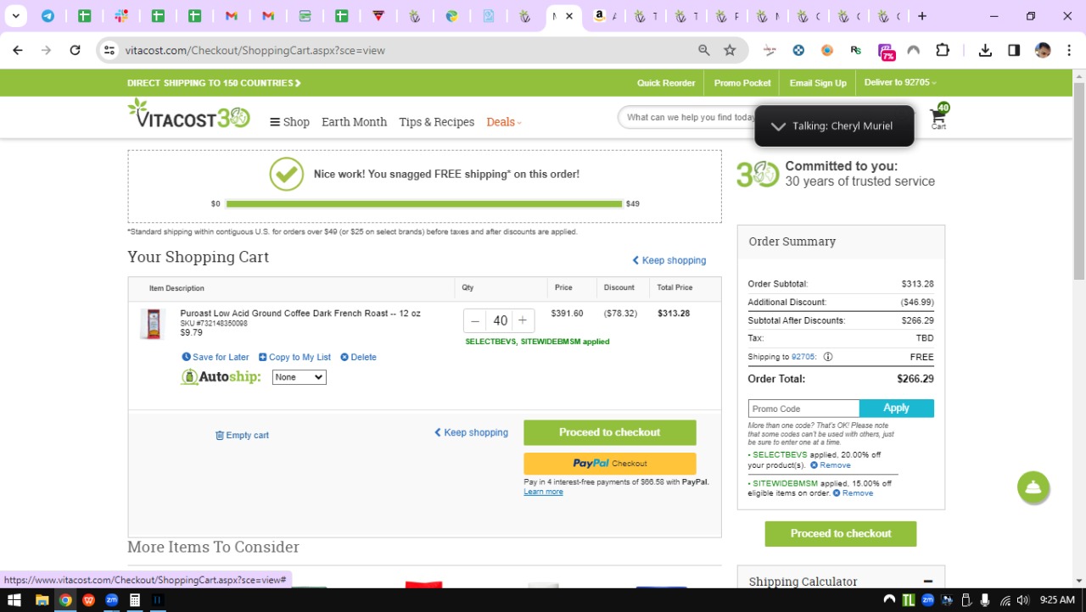Open File Explorer from taskbar
The height and width of the screenshot is (612, 1086).
point(42,600)
